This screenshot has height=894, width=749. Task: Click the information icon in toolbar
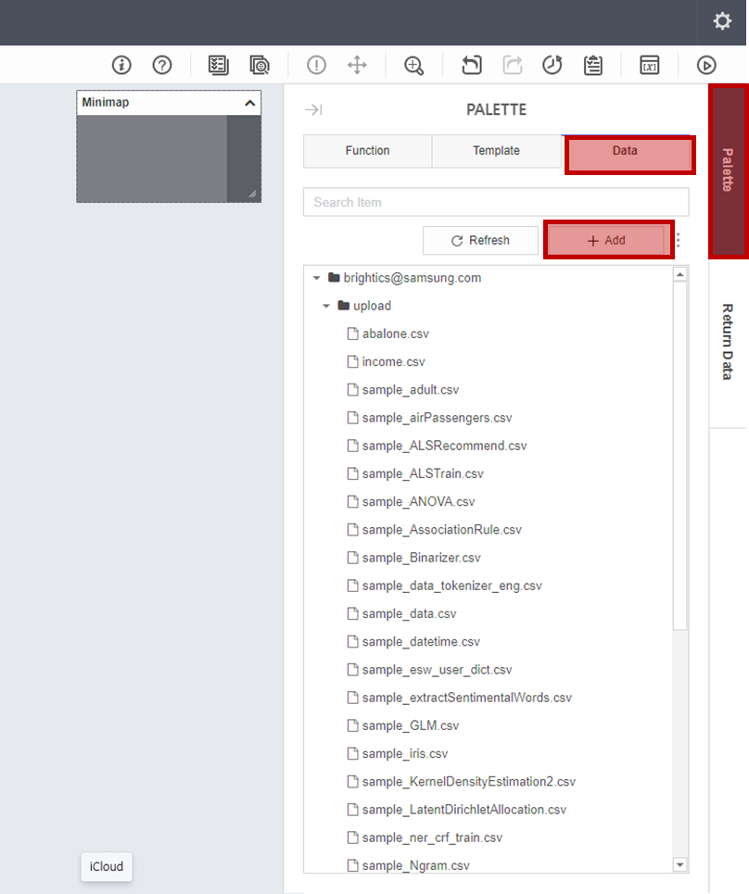(121, 65)
